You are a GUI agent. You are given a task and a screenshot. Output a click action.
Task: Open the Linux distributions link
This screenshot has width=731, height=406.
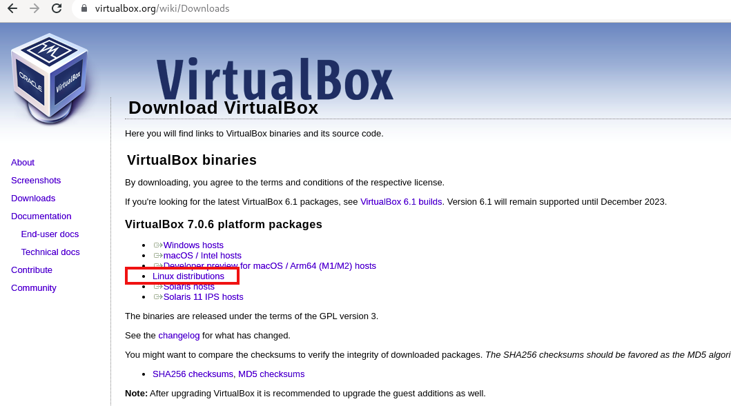click(188, 276)
